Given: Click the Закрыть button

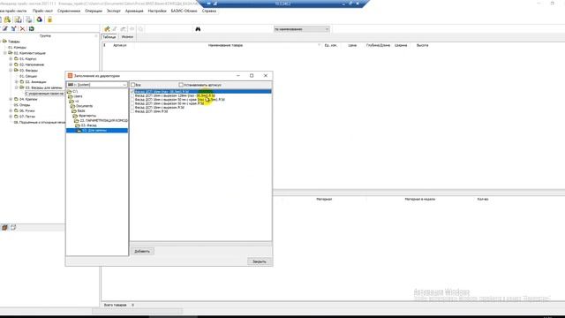Looking at the screenshot, I should [x=259, y=261].
